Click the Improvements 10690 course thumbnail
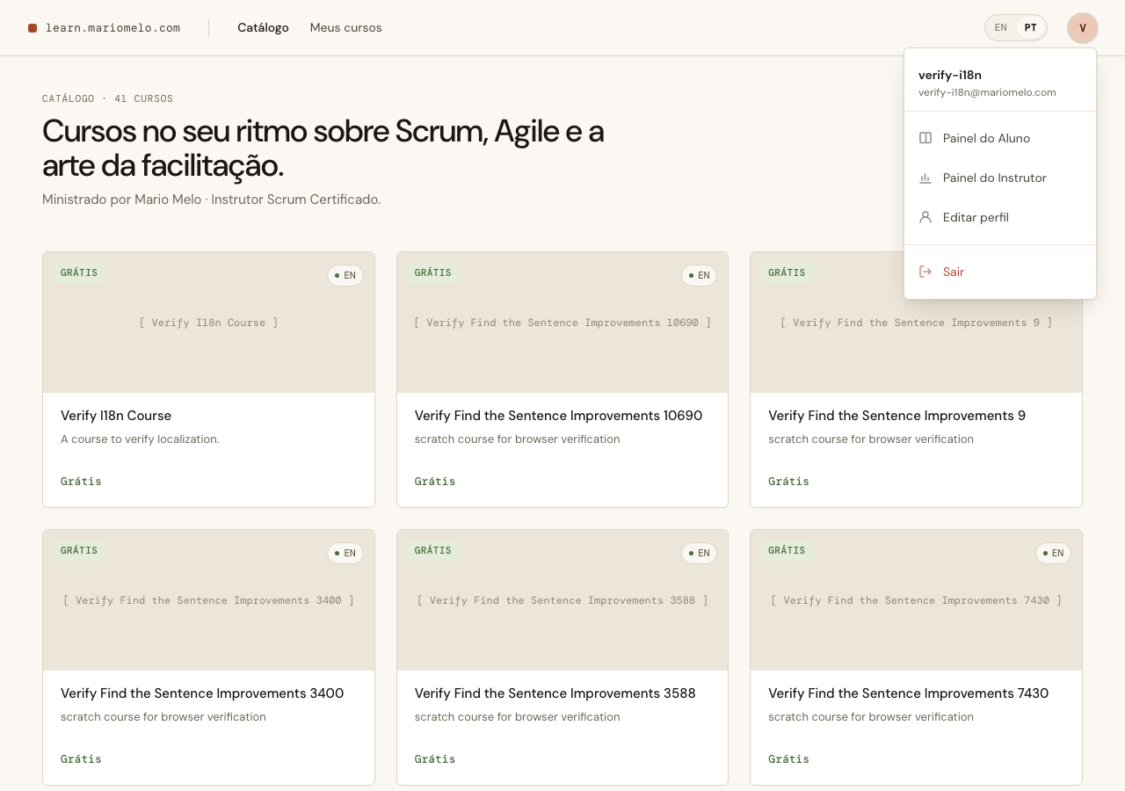Viewport: 1125px width, 791px height. (562, 323)
